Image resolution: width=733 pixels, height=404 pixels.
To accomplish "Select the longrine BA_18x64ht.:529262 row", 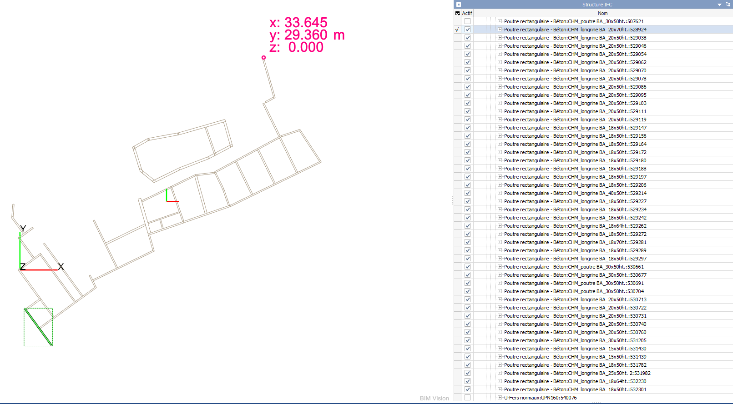I will pos(575,226).
